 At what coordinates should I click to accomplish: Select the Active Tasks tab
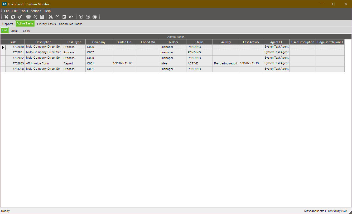(25, 24)
